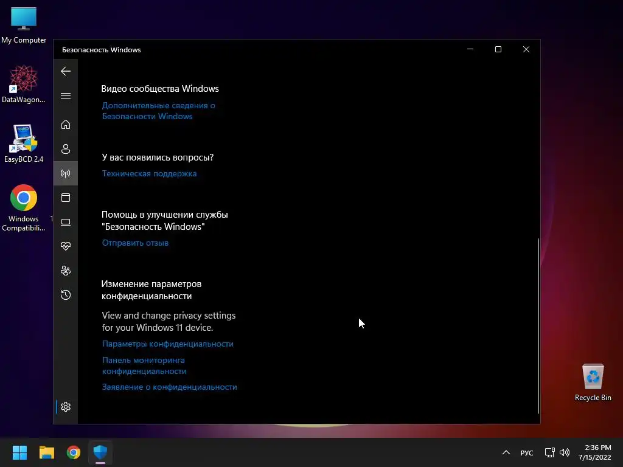Open Protection history clock icon

coord(66,295)
